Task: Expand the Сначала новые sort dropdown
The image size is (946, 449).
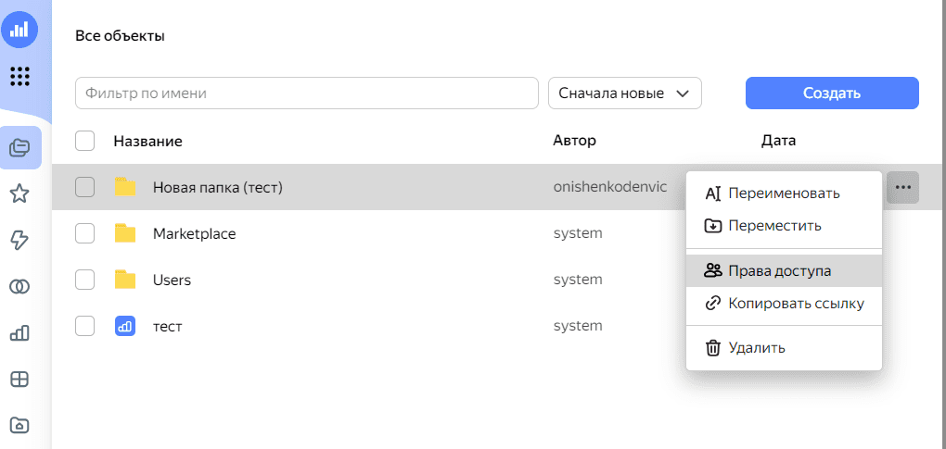Action: [624, 94]
